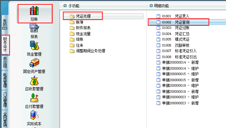The width and height of the screenshot is (226, 128).
Task: Select the 调整期间业务处理 folder
Action: tap(90, 51)
